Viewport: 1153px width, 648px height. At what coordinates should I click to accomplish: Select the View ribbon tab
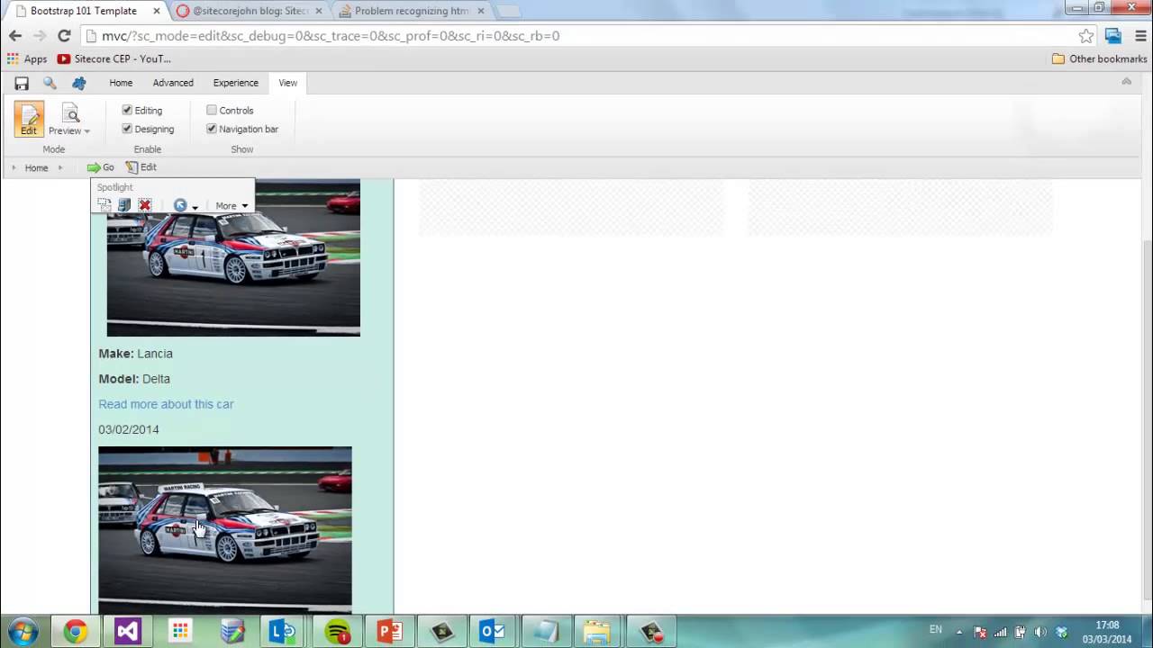287,83
